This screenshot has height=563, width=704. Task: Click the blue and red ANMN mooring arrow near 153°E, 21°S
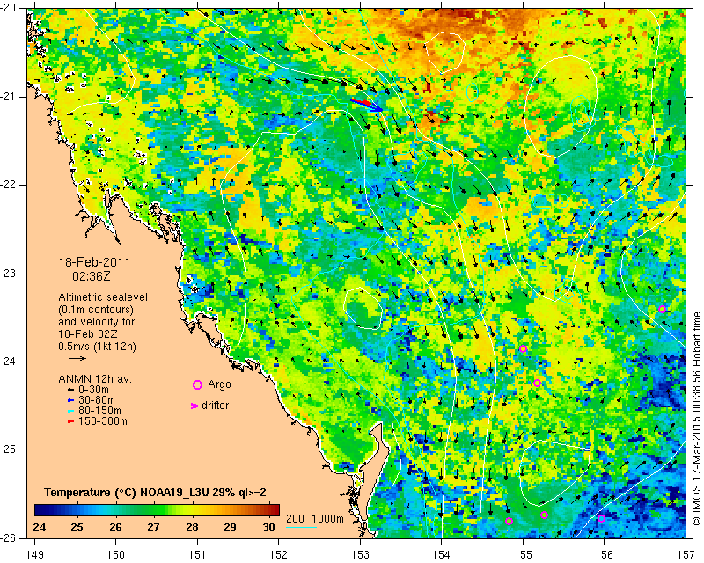(366, 105)
